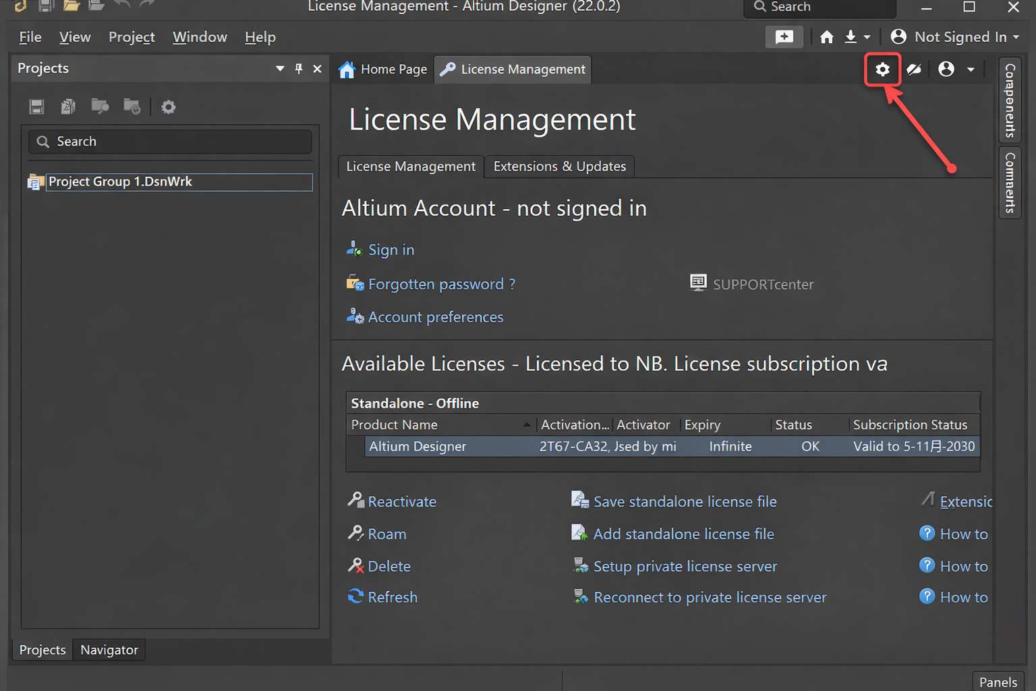Switch to the Navigator tab

click(109, 650)
